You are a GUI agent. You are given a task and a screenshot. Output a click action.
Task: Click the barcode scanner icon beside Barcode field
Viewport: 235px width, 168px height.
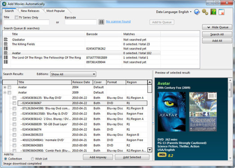pyautogui.click(x=101, y=22)
